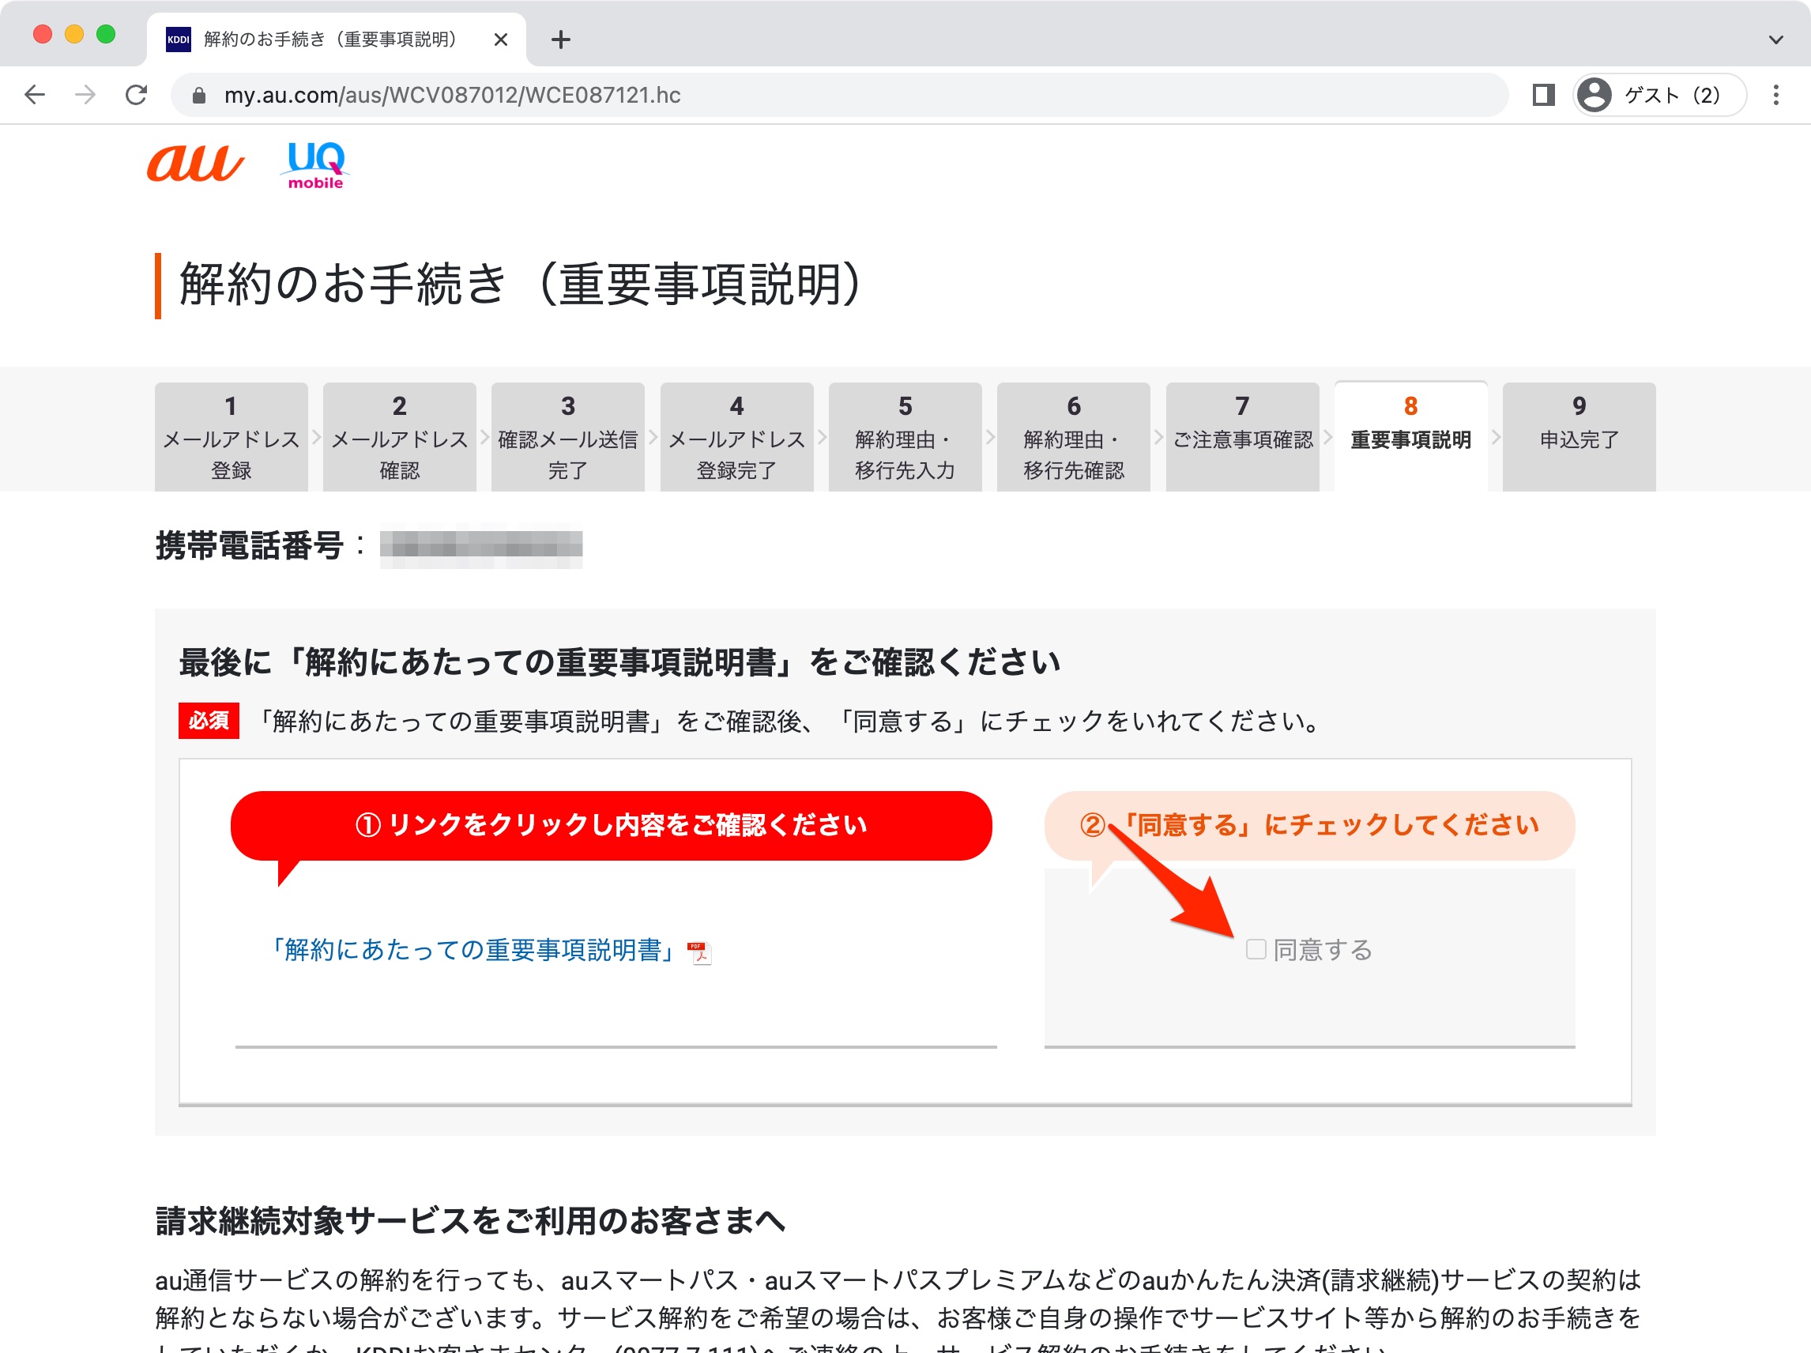The image size is (1811, 1353).
Task: Select step 1 メールアドレス登録
Action: tap(231, 437)
